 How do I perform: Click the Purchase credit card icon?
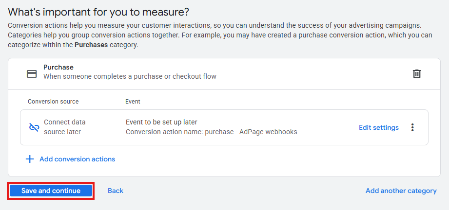(32, 74)
